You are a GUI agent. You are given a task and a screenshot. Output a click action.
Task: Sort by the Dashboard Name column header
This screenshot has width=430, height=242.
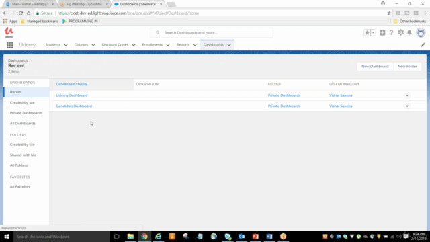72,84
